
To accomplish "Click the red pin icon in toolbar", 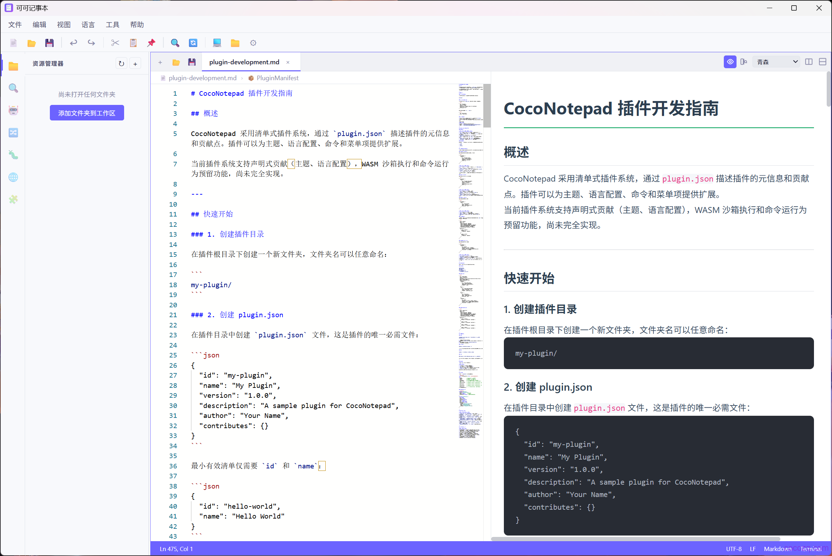I will tap(151, 43).
